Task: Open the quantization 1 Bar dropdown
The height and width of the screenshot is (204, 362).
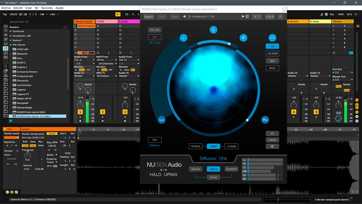Action: 55,14
